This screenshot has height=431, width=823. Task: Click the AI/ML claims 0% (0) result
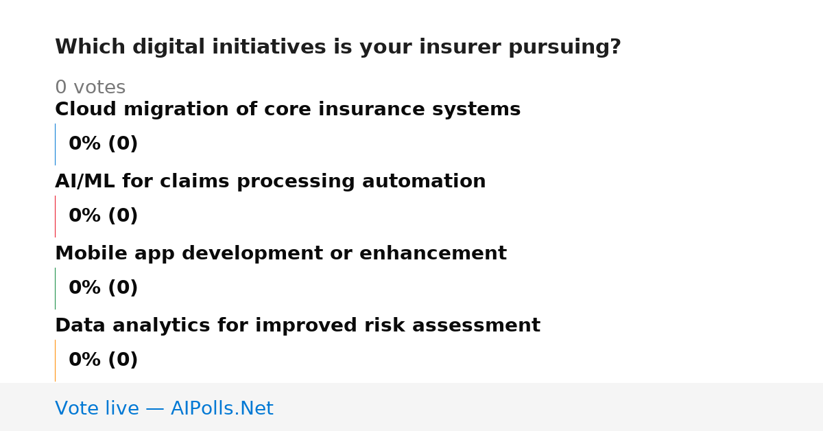[104, 216]
